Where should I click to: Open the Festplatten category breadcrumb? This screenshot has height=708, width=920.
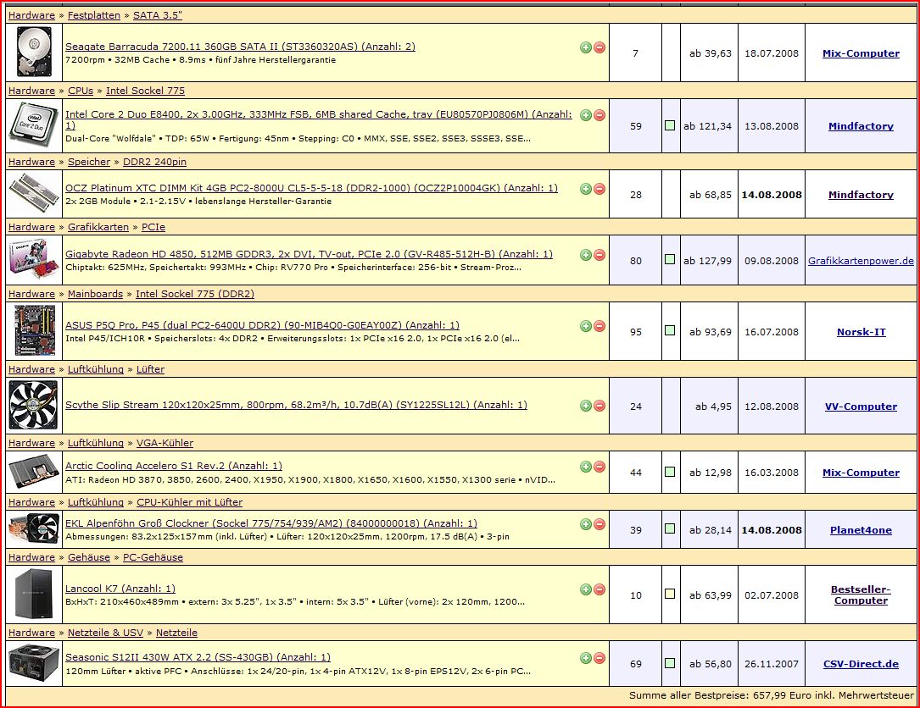[94, 15]
